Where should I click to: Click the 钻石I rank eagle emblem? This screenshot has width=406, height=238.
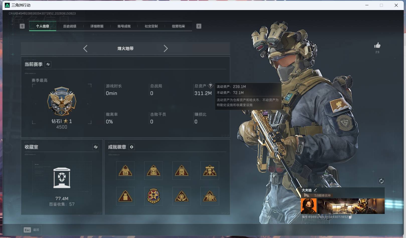coord(62,101)
